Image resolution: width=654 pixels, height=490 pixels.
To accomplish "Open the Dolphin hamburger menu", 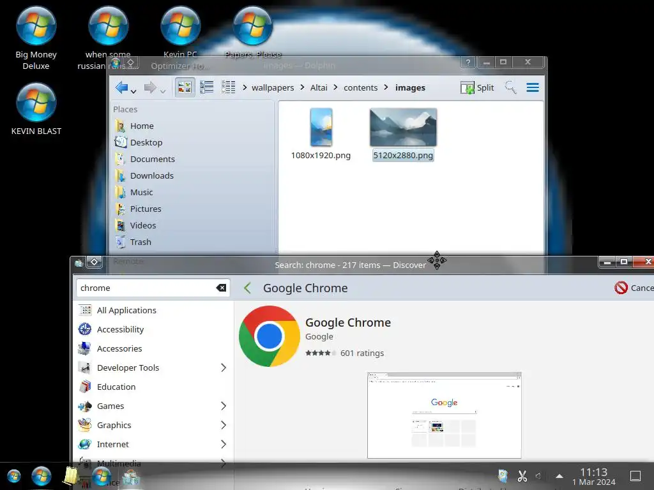I will pos(533,87).
